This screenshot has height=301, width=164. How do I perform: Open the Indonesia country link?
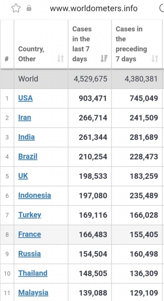click(x=35, y=195)
